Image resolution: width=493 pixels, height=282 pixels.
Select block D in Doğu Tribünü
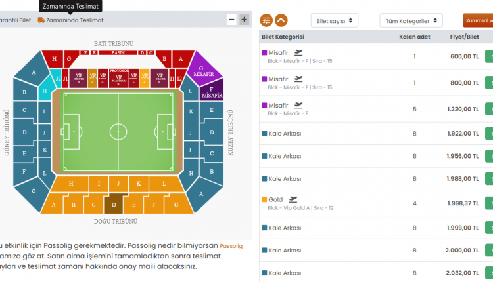pyautogui.click(x=114, y=204)
